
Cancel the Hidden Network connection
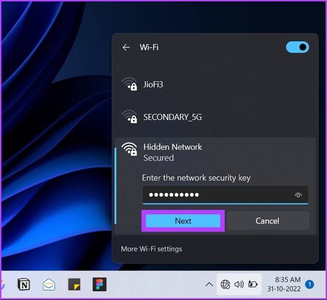(268, 221)
